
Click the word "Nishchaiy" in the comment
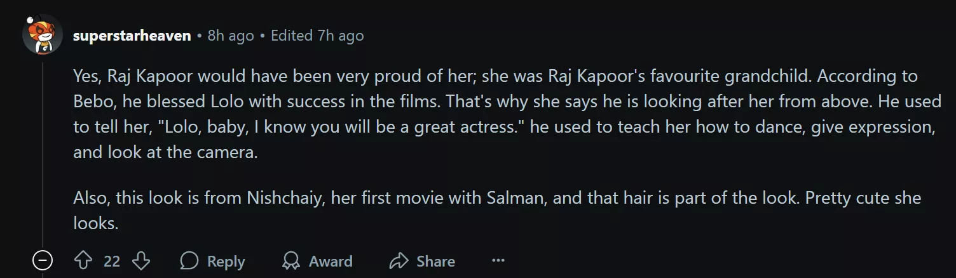tap(295, 198)
